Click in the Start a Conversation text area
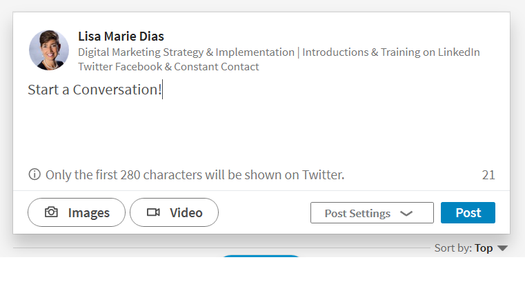The height and width of the screenshot is (282, 525). coord(261,121)
